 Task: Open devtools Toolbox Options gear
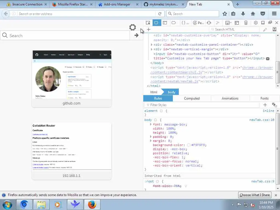pos(256,23)
